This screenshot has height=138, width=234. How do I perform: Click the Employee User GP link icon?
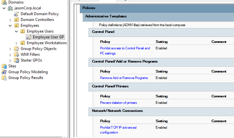pyautogui.click(x=29, y=37)
